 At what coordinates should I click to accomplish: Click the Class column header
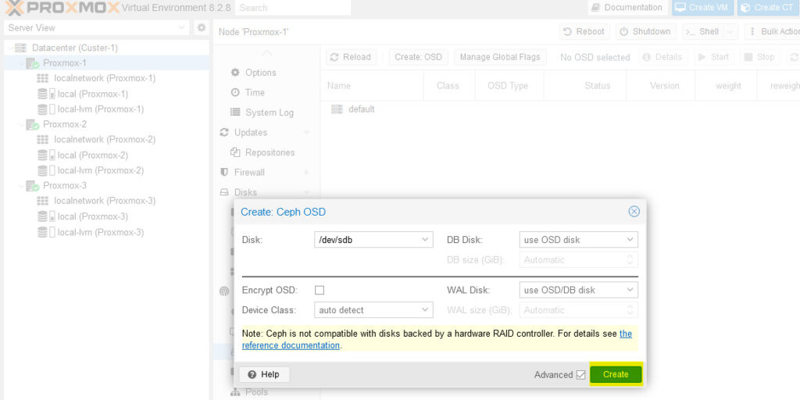[449, 86]
